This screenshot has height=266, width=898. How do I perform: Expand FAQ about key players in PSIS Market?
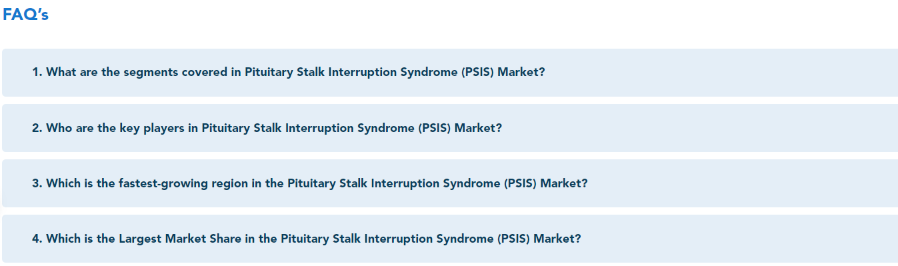click(x=450, y=128)
